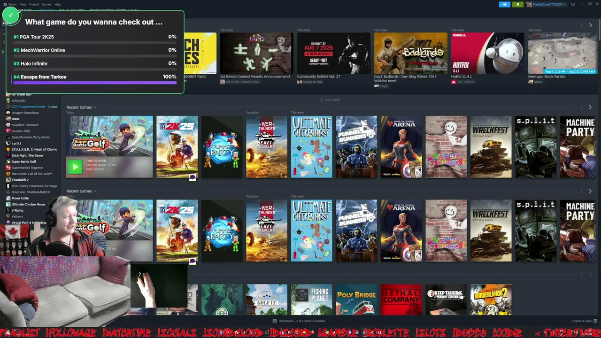Open the DayZ Badlands Dev Blog news image

pyautogui.click(x=410, y=53)
